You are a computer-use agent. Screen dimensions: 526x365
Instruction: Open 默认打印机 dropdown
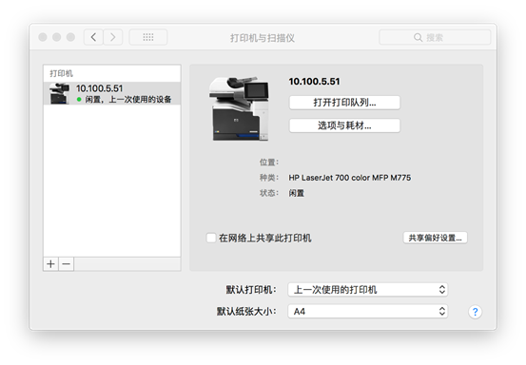tap(368, 290)
